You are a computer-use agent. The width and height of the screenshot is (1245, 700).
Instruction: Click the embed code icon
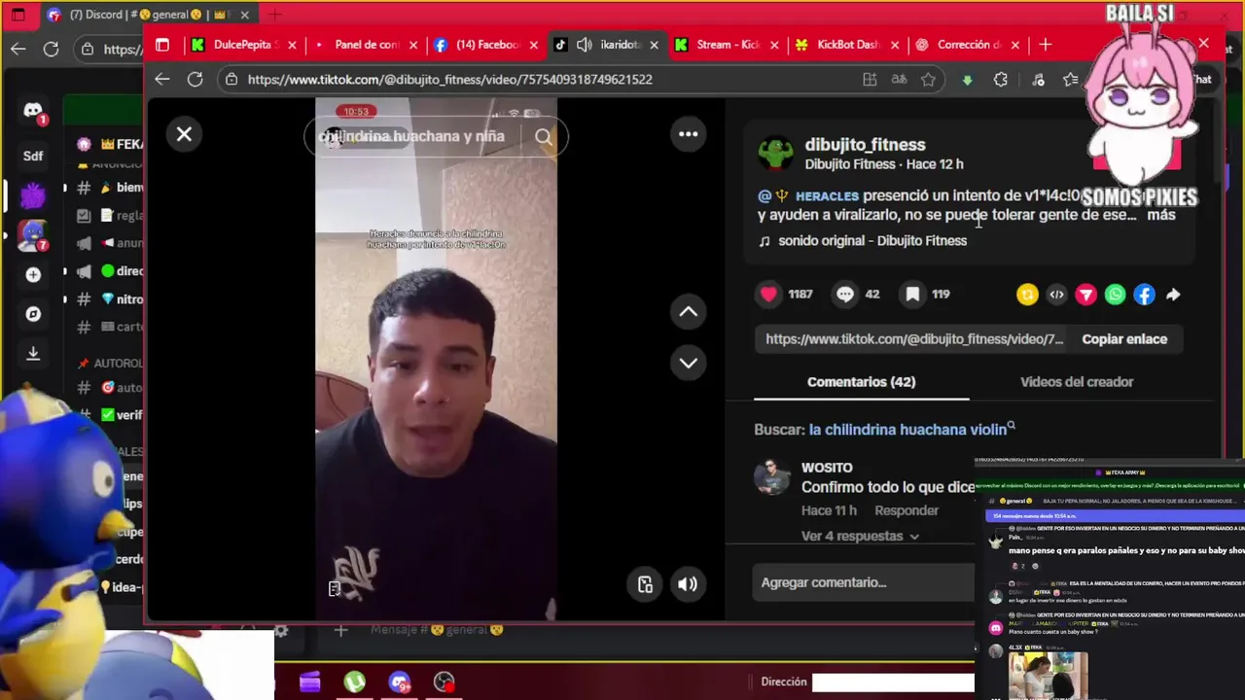click(1056, 295)
